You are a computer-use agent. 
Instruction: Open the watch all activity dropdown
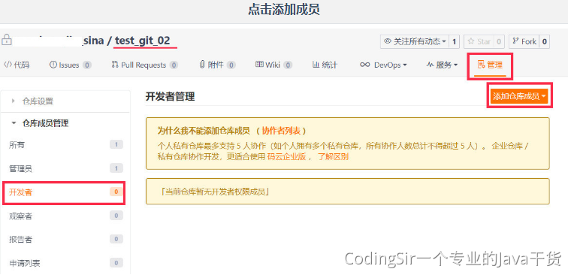click(x=415, y=41)
